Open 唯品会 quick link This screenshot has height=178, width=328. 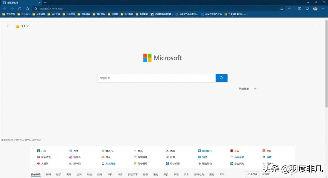(75, 157)
